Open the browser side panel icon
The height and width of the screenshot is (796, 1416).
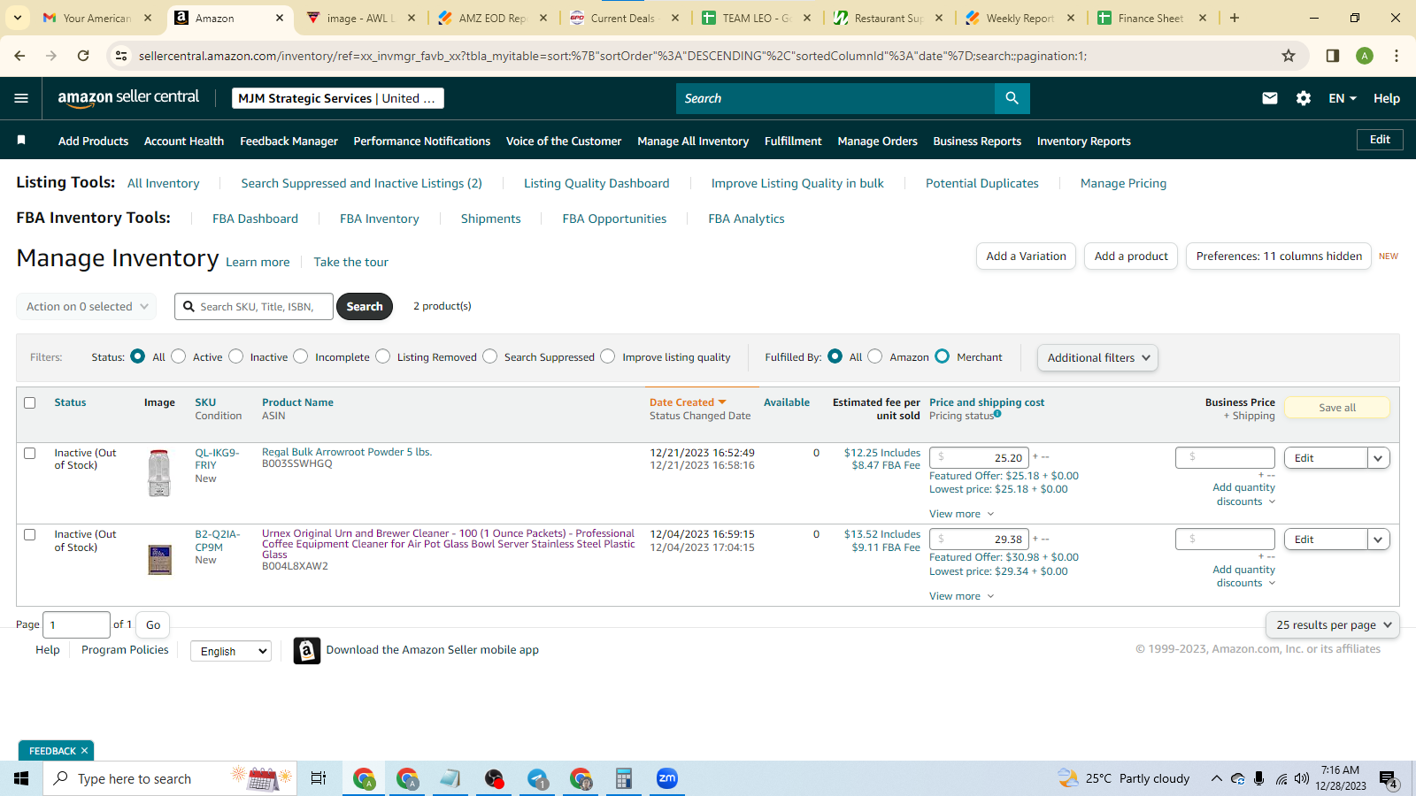point(1332,56)
